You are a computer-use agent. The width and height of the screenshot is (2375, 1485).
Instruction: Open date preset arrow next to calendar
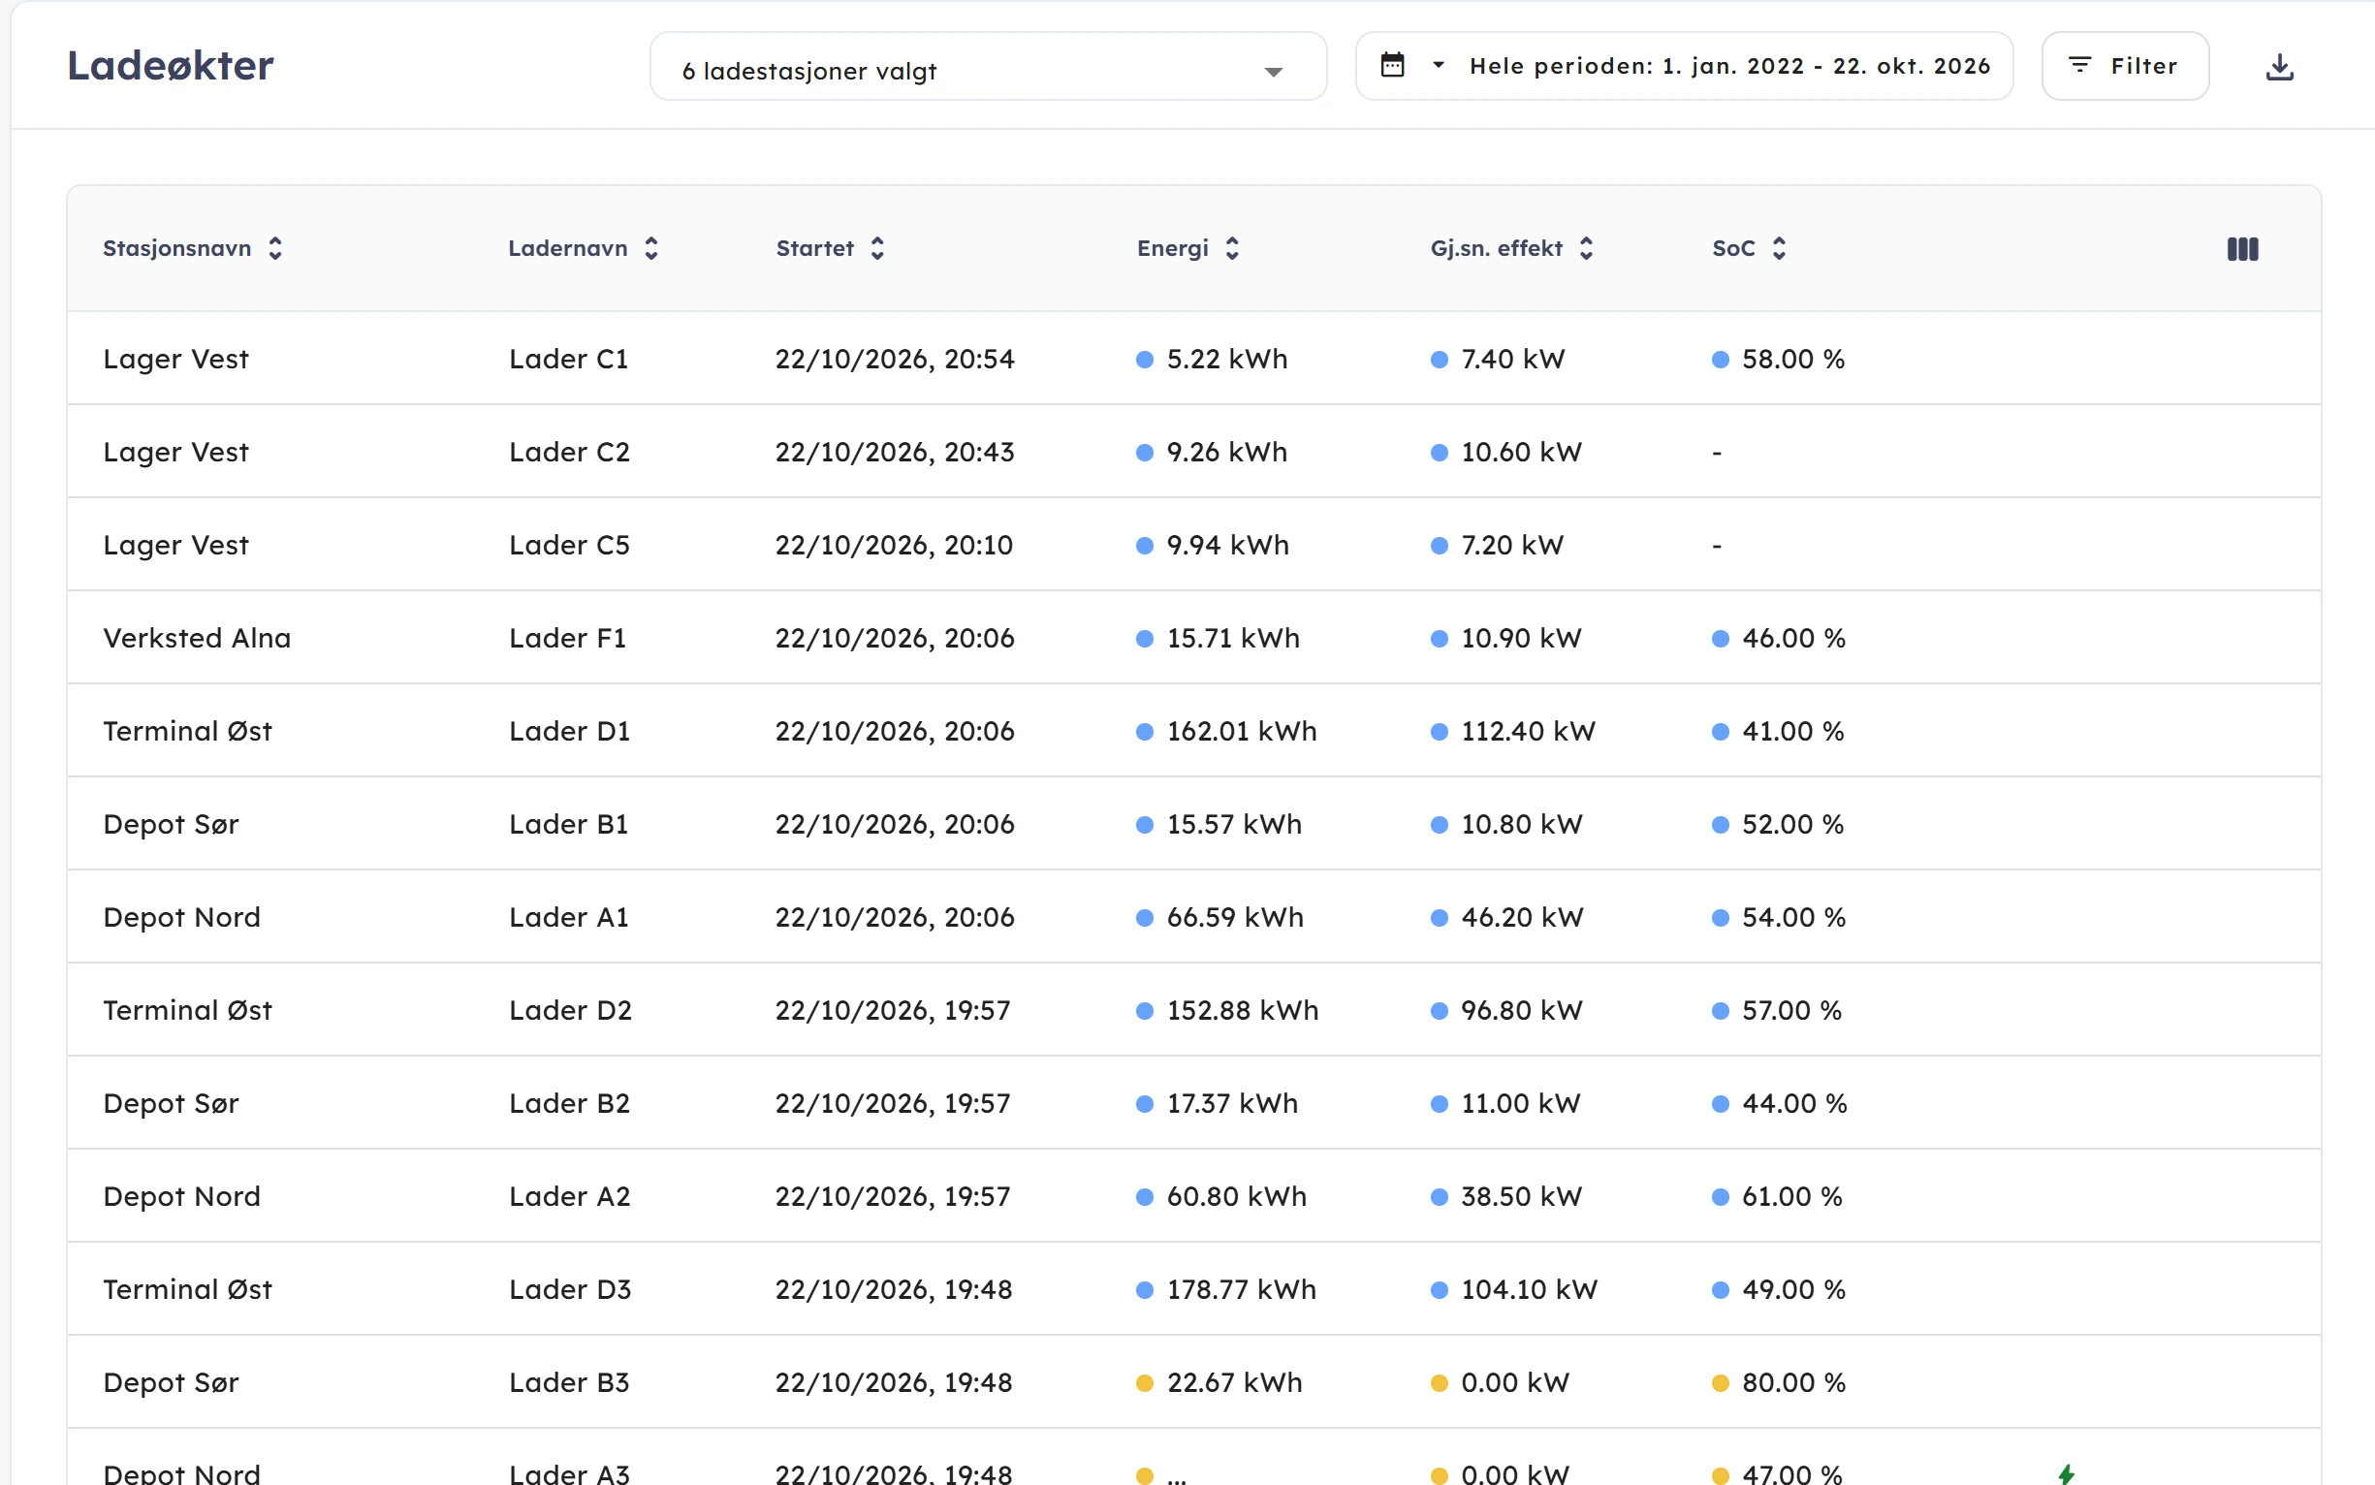click(1438, 65)
